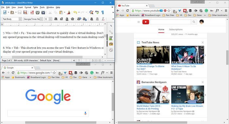229x124 pixels.
Task: Open the Undo history dropdown arrow
Action: tap(79, 12)
